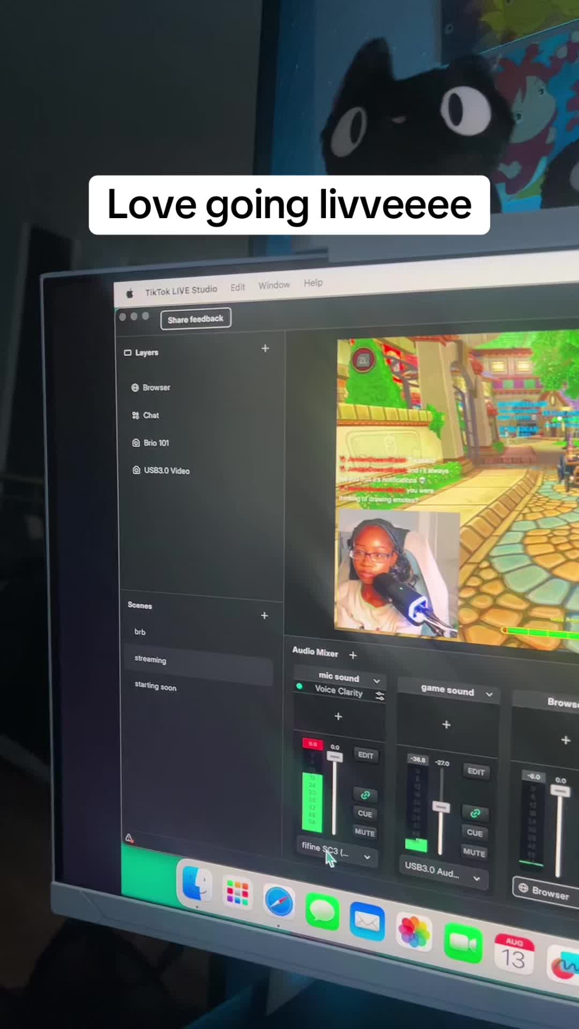Open the TikTok LIVE Studio menu

(x=181, y=290)
